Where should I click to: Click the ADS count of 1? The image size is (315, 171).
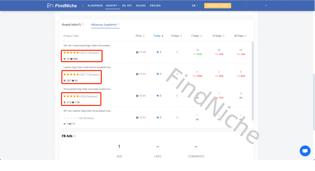[x=119, y=146]
